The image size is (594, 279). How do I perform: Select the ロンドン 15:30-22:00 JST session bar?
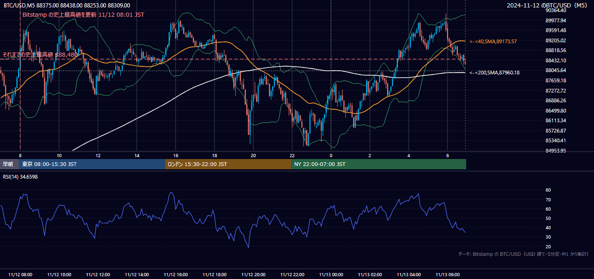point(228,164)
